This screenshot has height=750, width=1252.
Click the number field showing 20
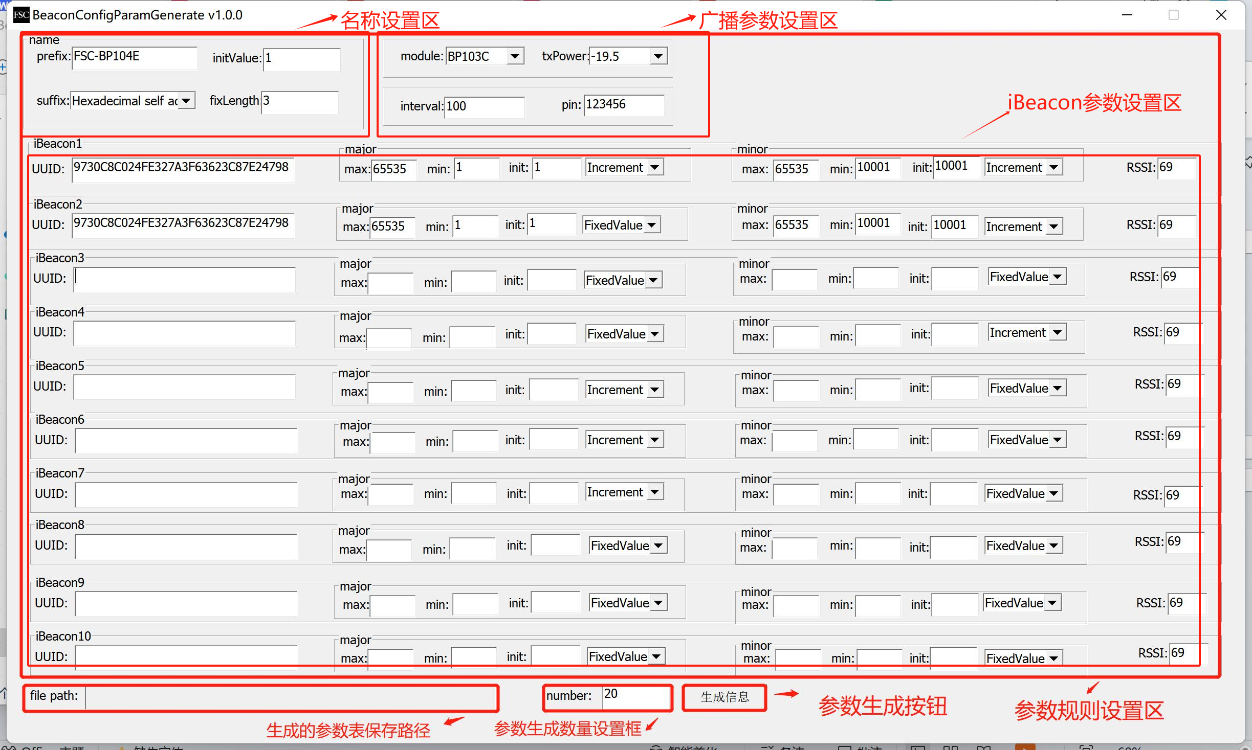coord(635,696)
